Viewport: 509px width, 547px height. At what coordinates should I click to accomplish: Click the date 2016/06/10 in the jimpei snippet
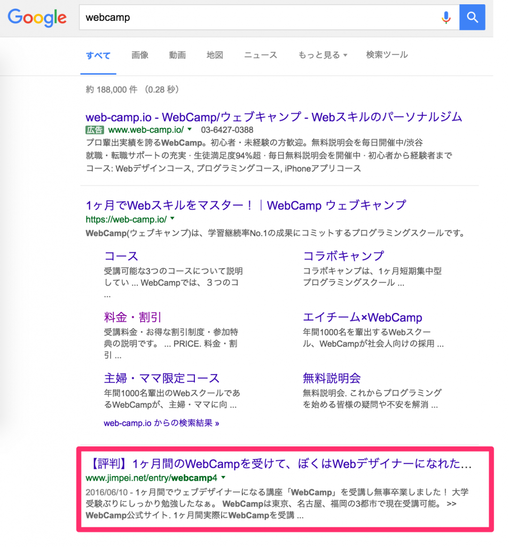107,492
